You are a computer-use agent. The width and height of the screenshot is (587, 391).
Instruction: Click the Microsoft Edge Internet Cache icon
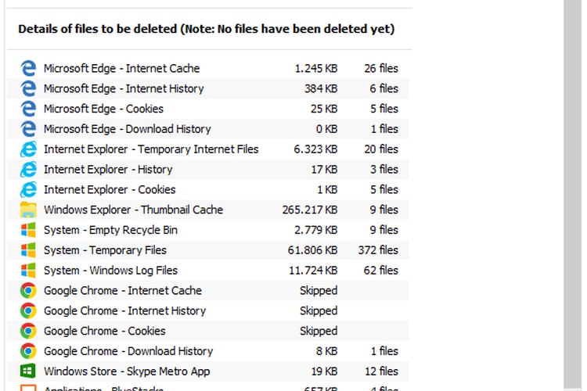(x=28, y=69)
